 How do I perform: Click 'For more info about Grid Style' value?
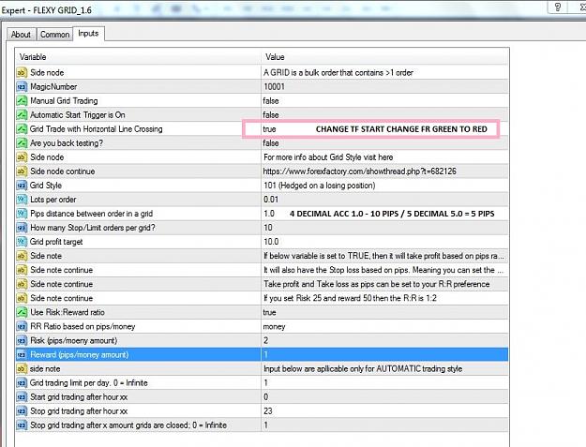pos(328,157)
